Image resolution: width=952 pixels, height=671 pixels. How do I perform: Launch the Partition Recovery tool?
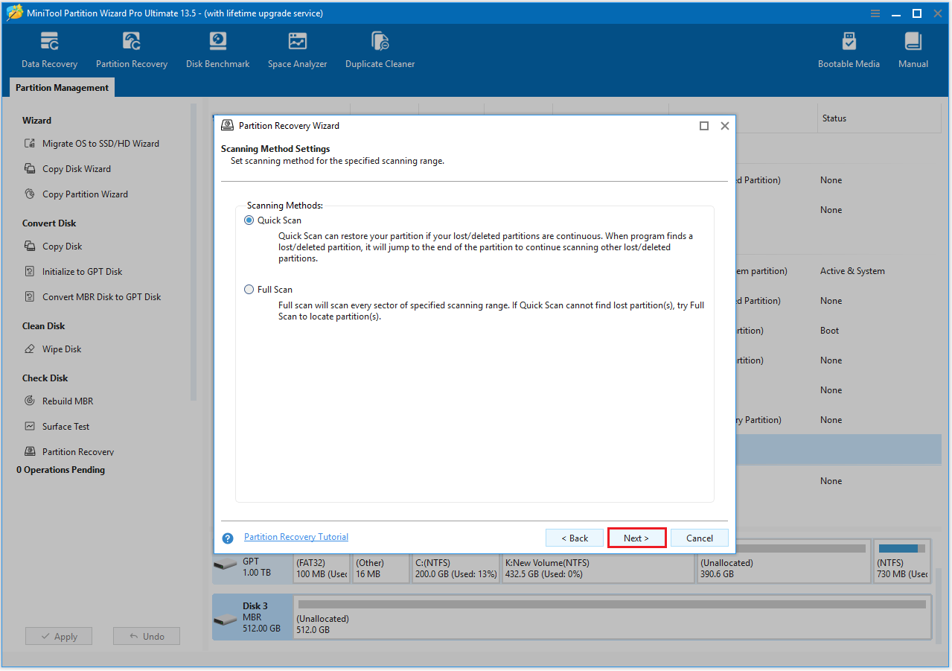[131, 48]
